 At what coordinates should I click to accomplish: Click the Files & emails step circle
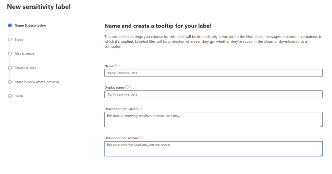(x=10, y=53)
